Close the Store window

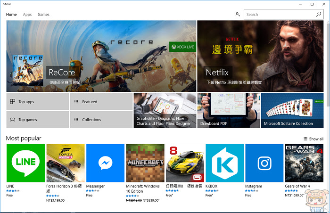click(x=324, y=4)
